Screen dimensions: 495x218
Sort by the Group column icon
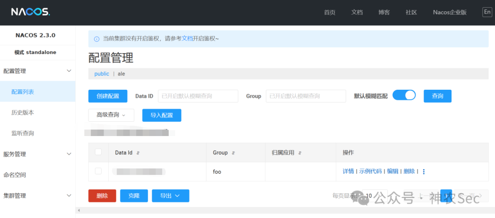click(x=233, y=153)
